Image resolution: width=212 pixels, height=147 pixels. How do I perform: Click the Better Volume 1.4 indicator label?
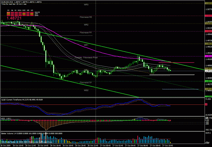(x=32, y=133)
